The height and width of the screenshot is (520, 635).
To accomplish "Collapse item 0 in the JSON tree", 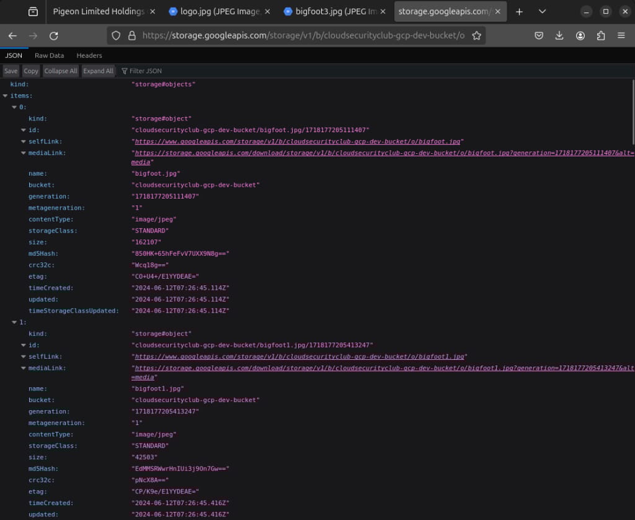I will (14, 107).
